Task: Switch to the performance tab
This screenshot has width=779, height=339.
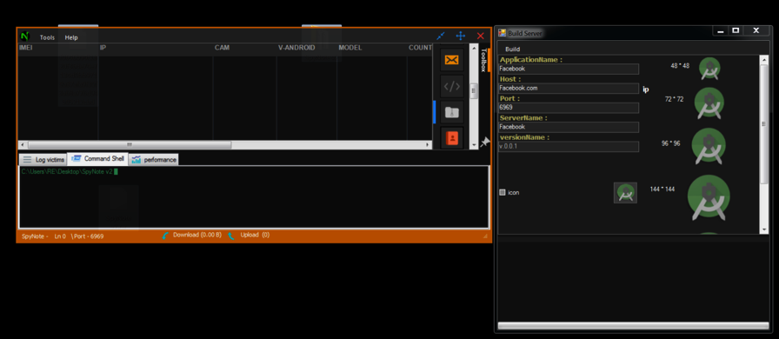Action: click(154, 160)
